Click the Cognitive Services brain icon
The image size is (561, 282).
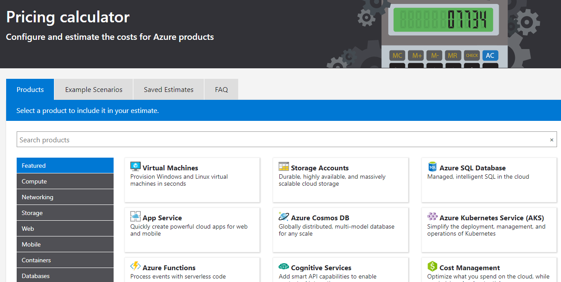(284, 266)
